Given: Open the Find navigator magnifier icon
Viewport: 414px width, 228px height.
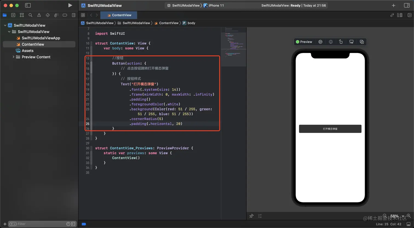Looking at the screenshot, I should pyautogui.click(x=30, y=15).
